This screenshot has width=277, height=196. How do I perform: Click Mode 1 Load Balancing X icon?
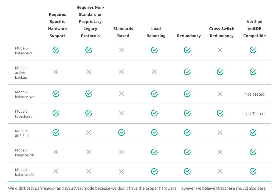[154, 72]
